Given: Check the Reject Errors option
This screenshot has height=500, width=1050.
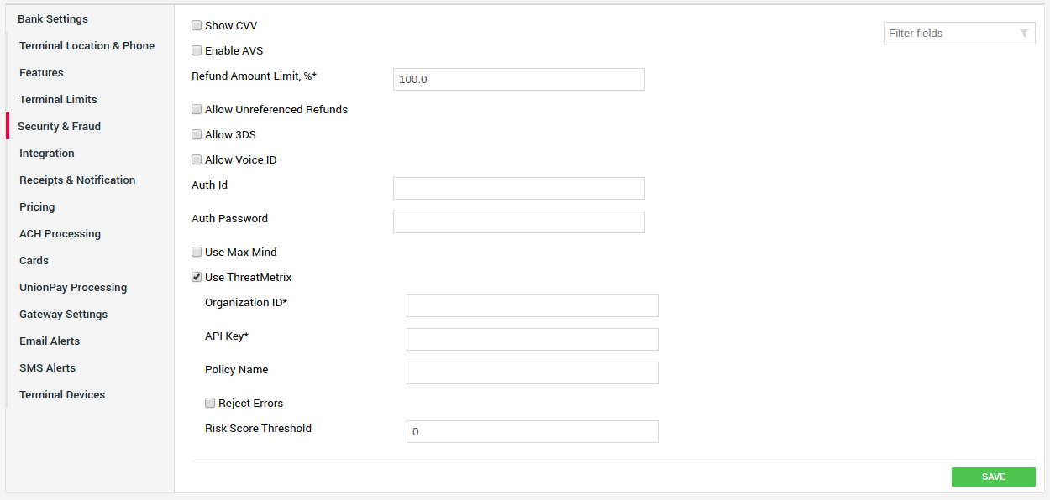Looking at the screenshot, I should click(x=210, y=403).
